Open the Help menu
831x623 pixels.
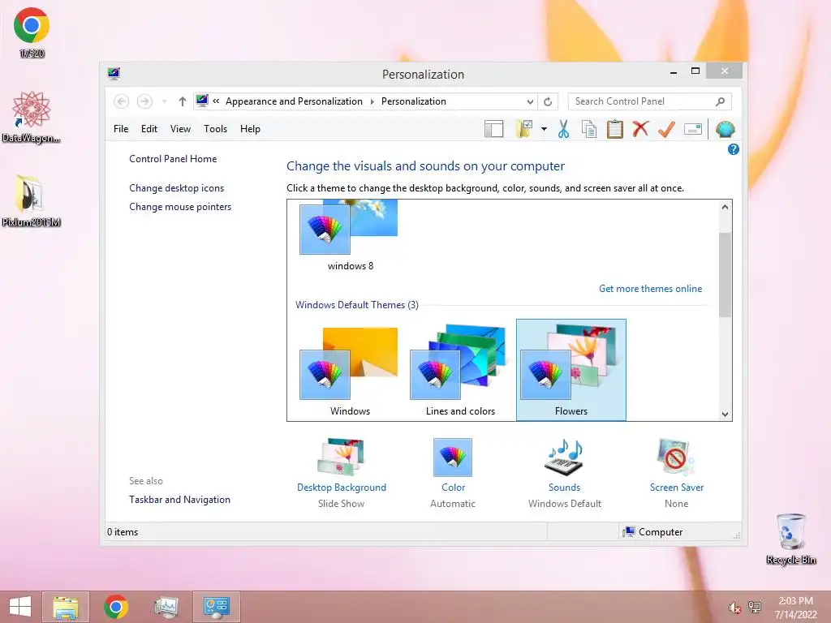coord(250,129)
